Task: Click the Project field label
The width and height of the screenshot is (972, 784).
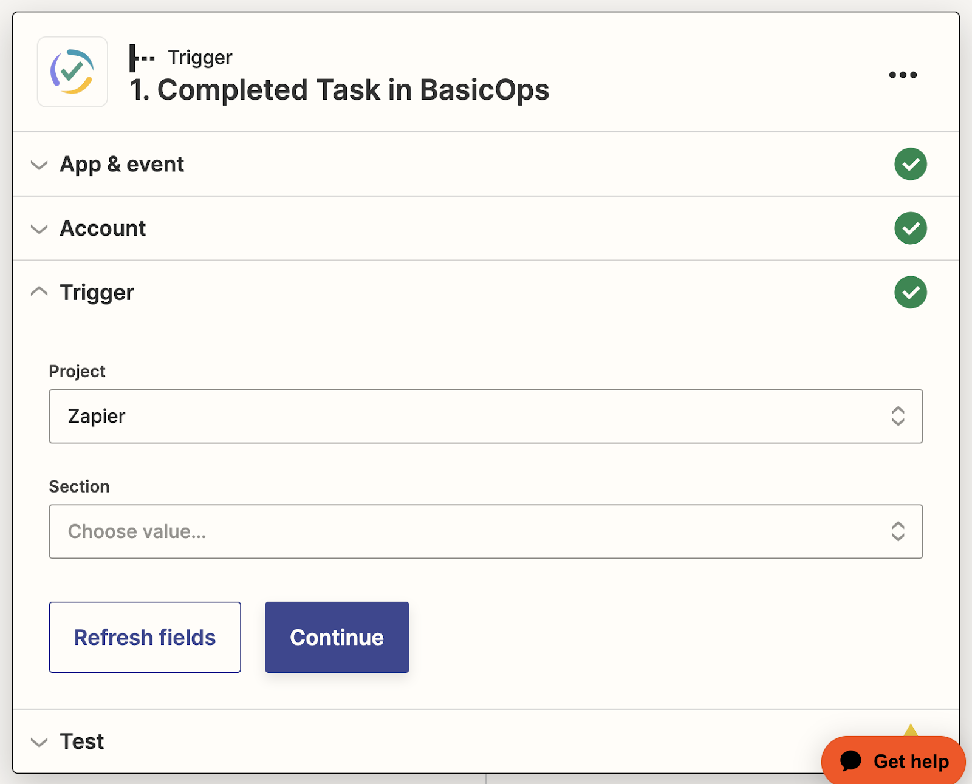Action: pos(77,371)
